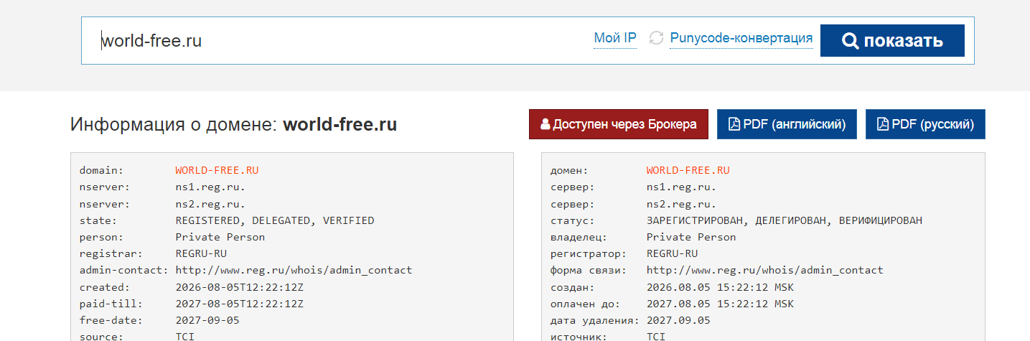Select the статус value ЗАРЕГИСТРИРОВАН, ДЕЛЕГИРОВАН, ВЕРИФИЦИРОВАН
1030x341 pixels.
785,220
